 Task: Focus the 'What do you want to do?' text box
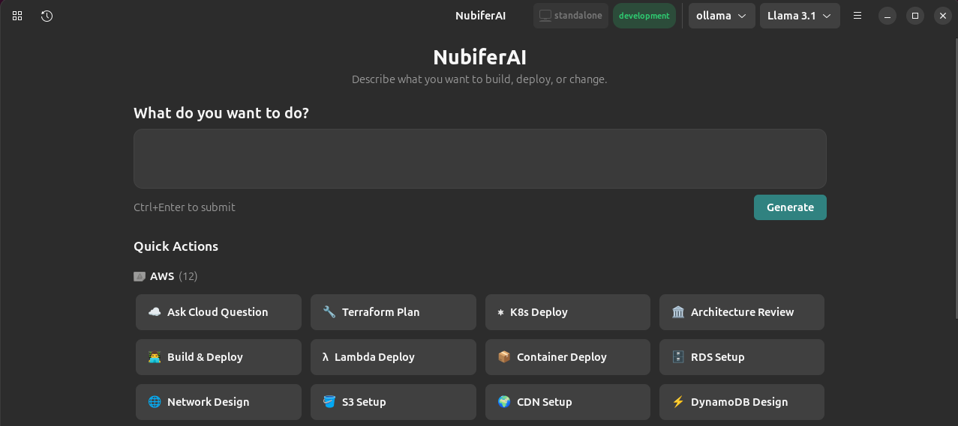tap(480, 159)
